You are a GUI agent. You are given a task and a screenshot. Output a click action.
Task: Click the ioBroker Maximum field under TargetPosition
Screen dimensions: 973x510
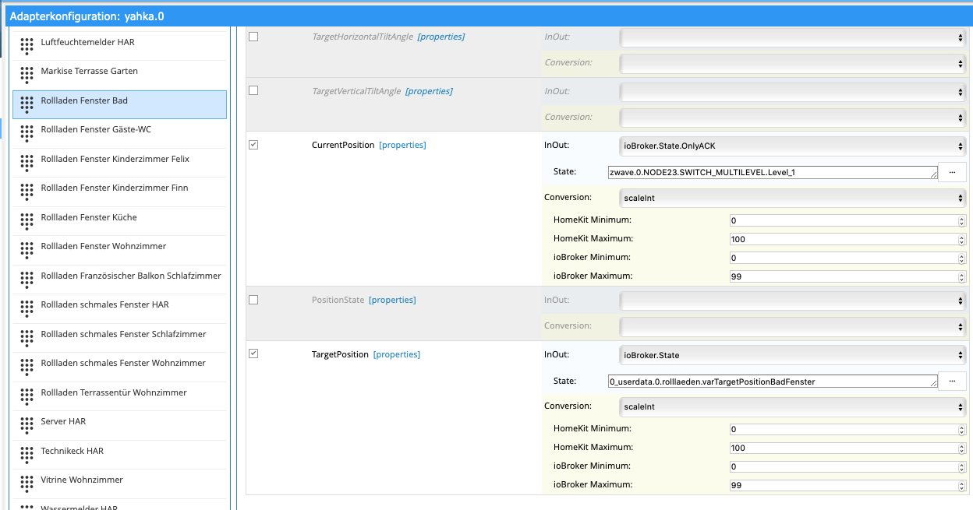[847, 485]
